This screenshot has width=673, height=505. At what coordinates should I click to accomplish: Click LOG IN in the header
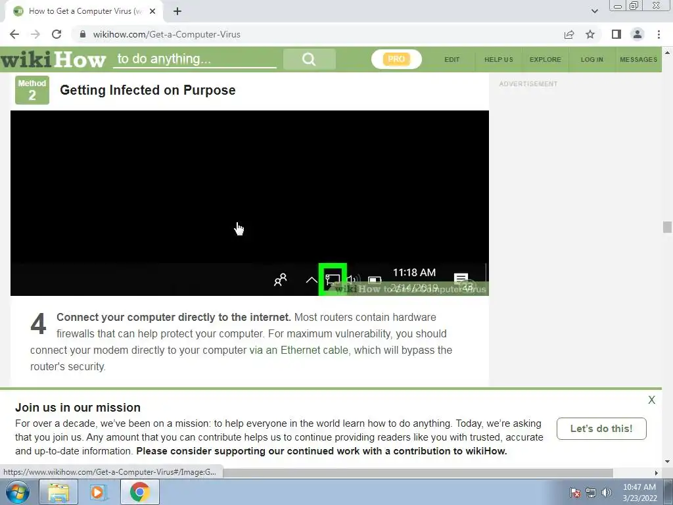click(x=592, y=59)
